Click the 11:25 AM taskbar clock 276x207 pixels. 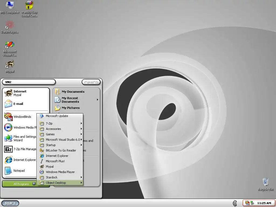click(x=264, y=203)
